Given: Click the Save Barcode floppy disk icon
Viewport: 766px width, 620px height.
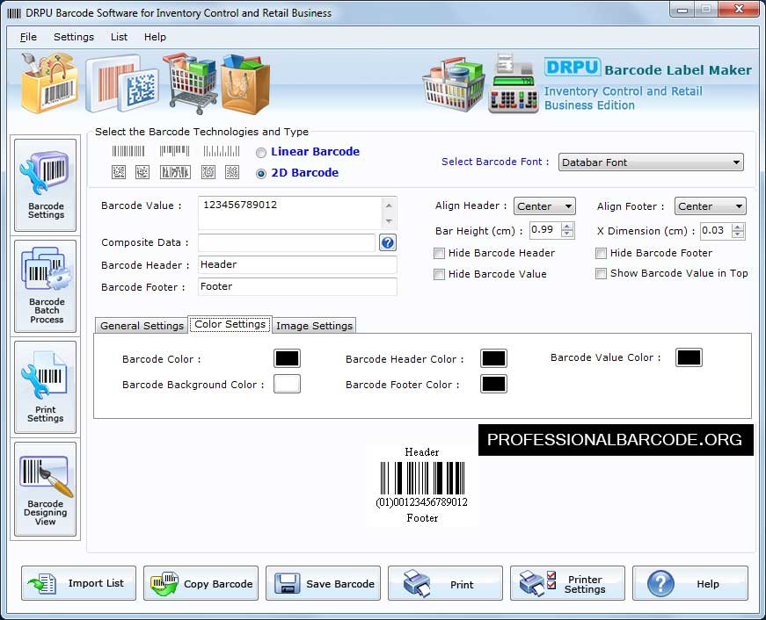Looking at the screenshot, I should pyautogui.click(x=288, y=583).
